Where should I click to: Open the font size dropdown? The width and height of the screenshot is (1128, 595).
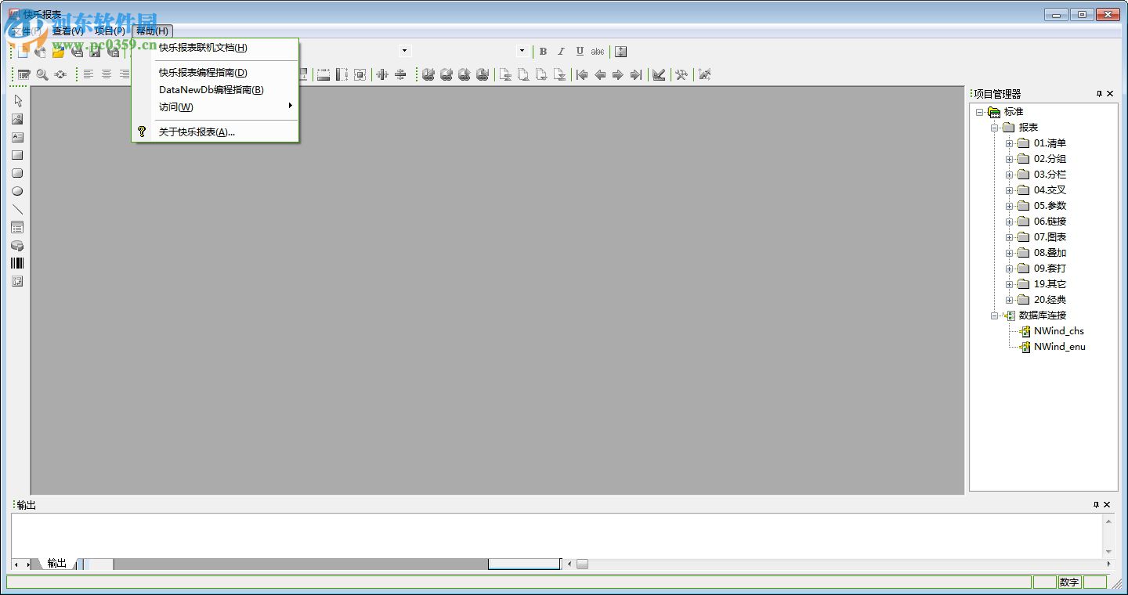pyautogui.click(x=522, y=51)
